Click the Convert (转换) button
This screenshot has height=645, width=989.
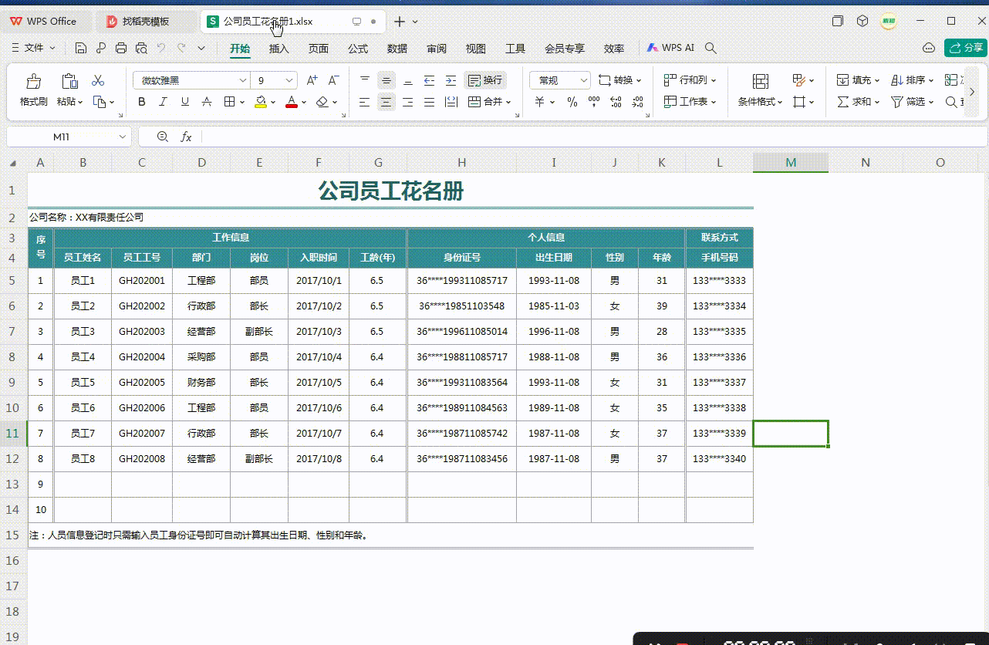point(619,80)
